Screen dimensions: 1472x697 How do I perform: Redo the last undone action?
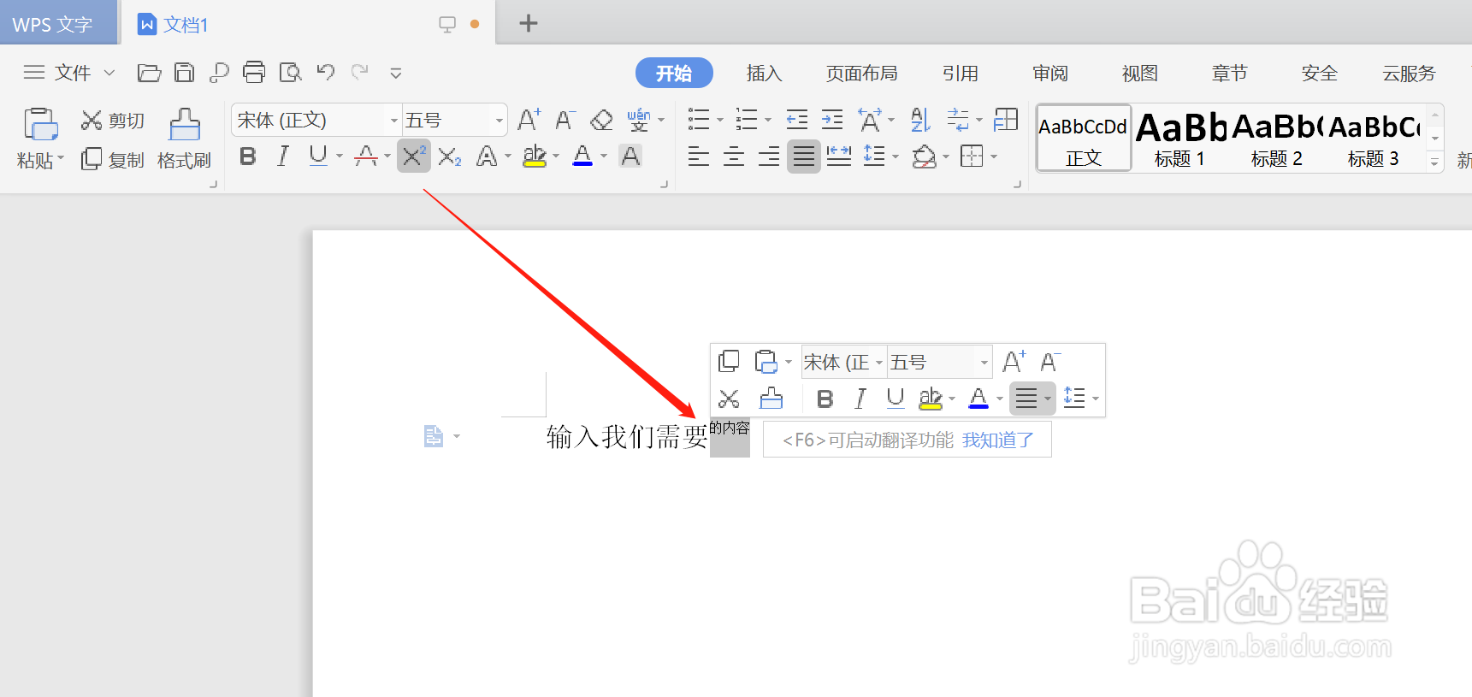coord(360,73)
